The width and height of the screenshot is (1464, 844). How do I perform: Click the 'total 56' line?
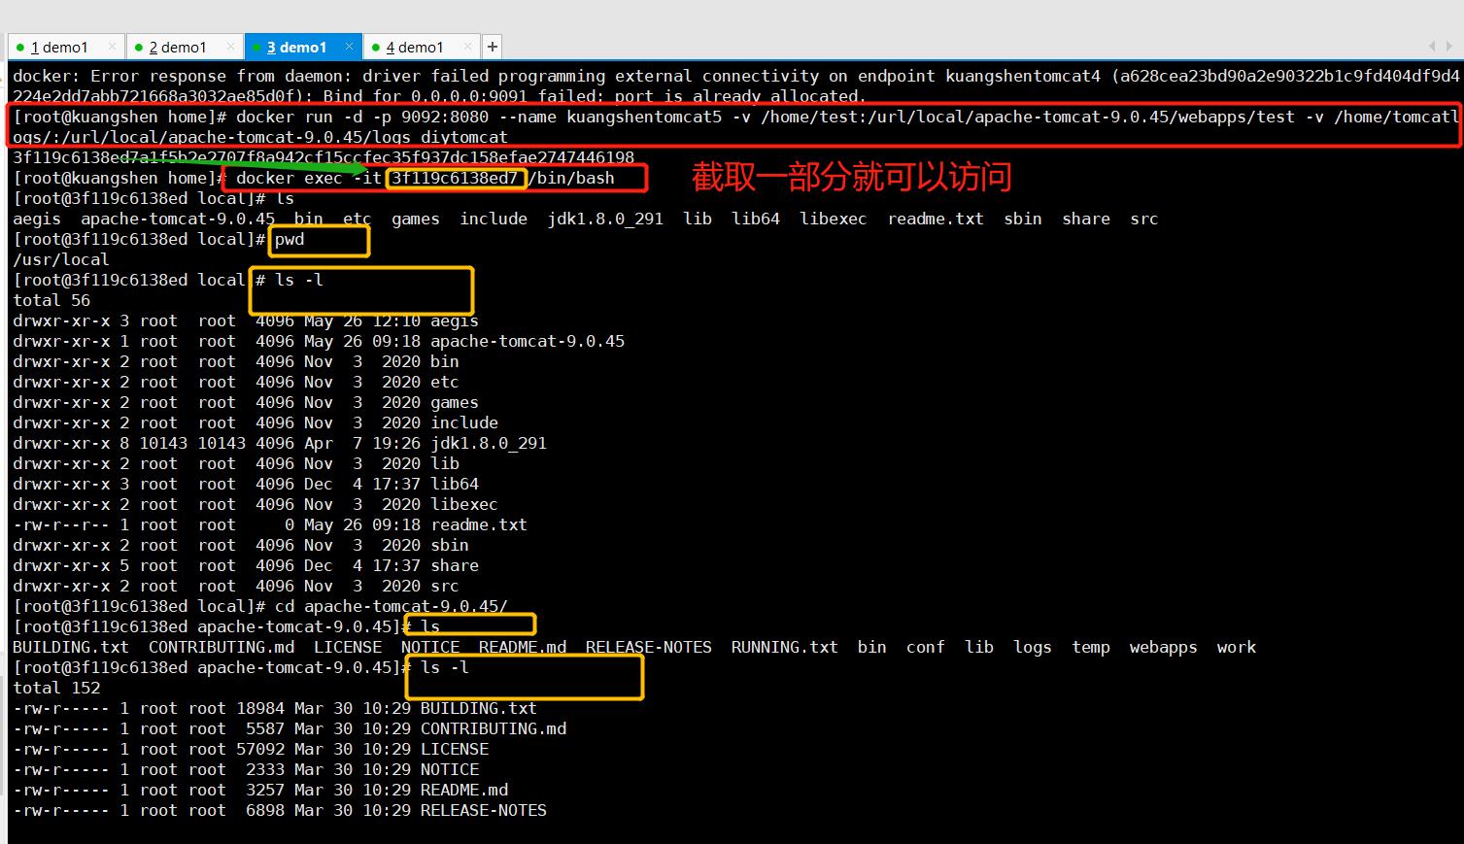click(51, 300)
